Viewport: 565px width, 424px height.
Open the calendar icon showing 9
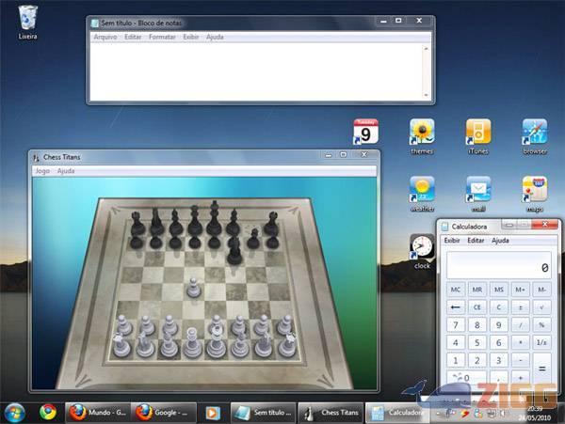pyautogui.click(x=365, y=132)
